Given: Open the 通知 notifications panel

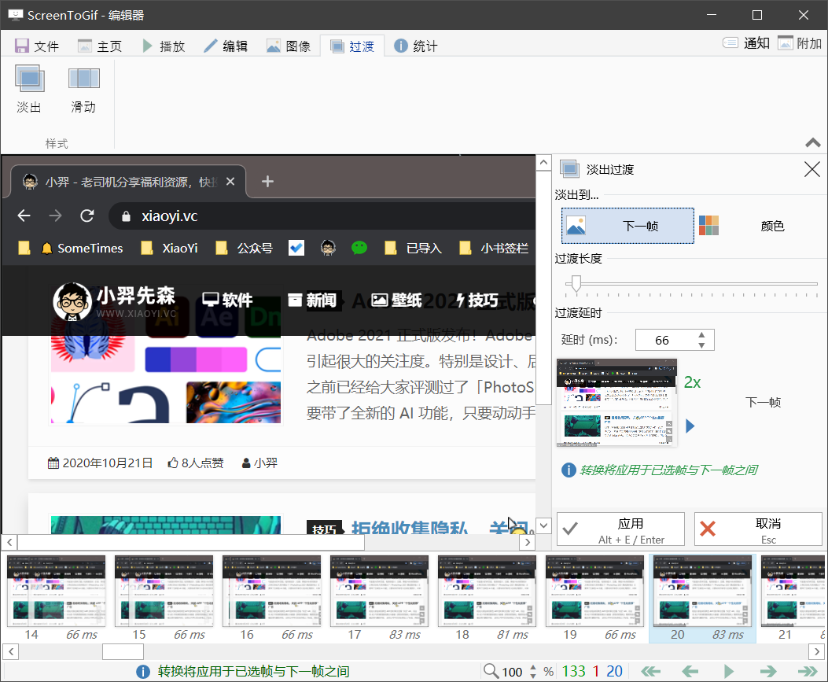Looking at the screenshot, I should point(745,45).
